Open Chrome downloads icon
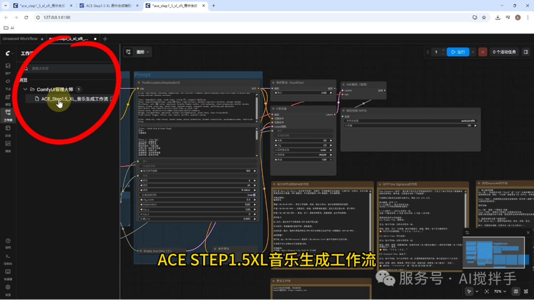The image size is (534, 300). 497,17
